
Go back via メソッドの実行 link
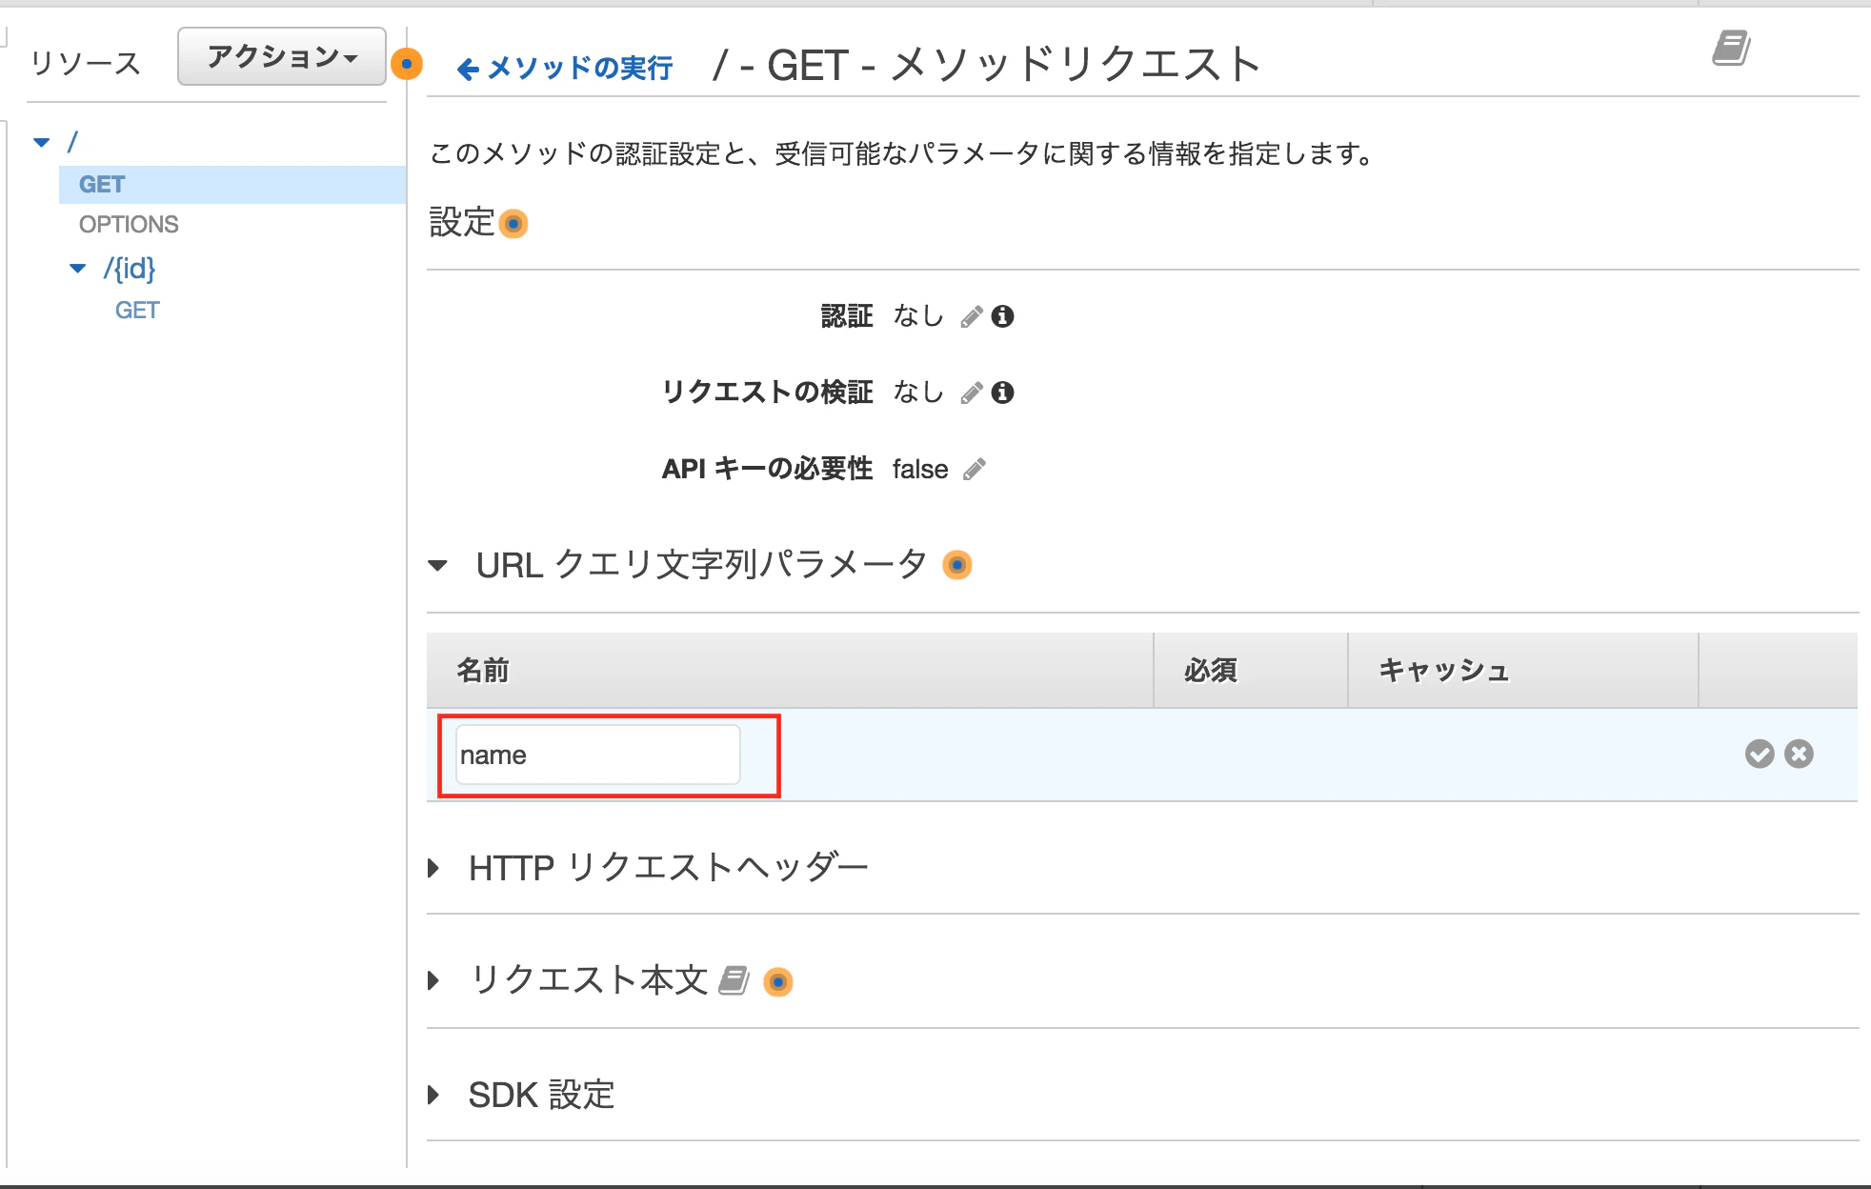click(565, 68)
